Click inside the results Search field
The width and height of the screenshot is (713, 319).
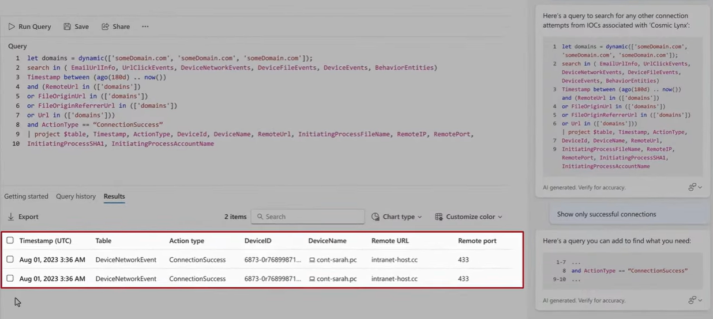312,217
